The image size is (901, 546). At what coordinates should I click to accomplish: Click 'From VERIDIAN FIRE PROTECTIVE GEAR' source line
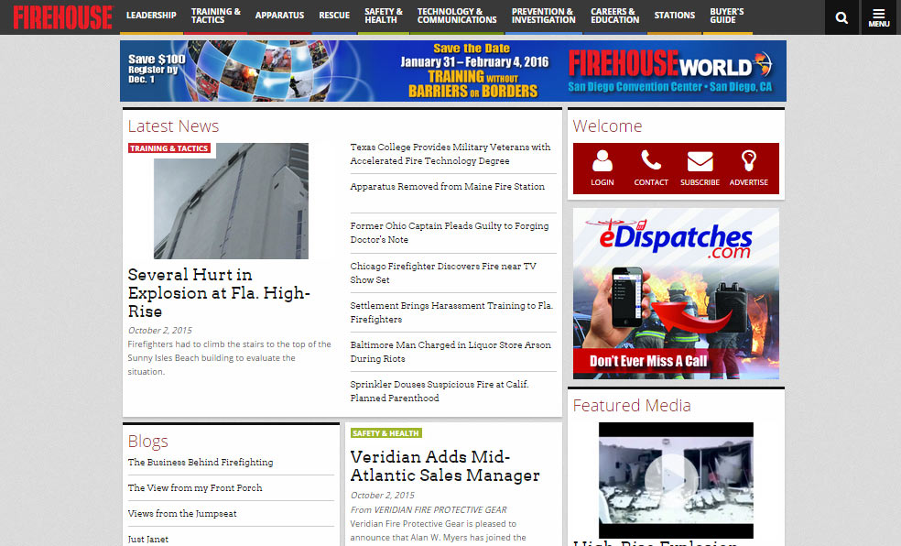pos(429,509)
